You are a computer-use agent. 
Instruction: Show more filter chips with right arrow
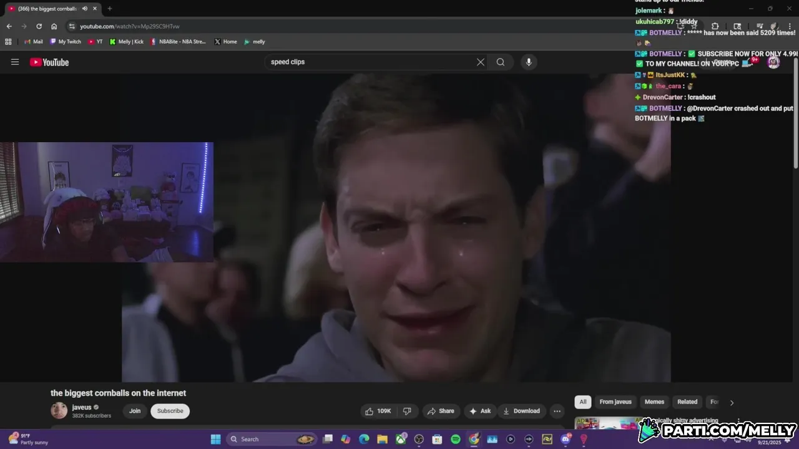click(732, 402)
